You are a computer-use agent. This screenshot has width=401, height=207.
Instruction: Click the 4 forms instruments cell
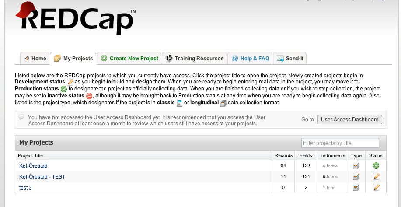[332, 166]
